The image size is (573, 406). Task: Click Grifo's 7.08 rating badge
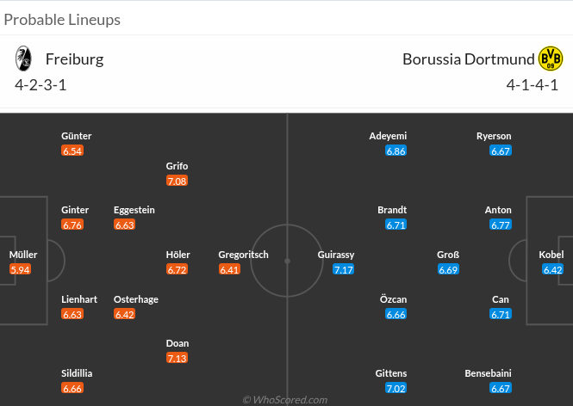click(x=178, y=181)
